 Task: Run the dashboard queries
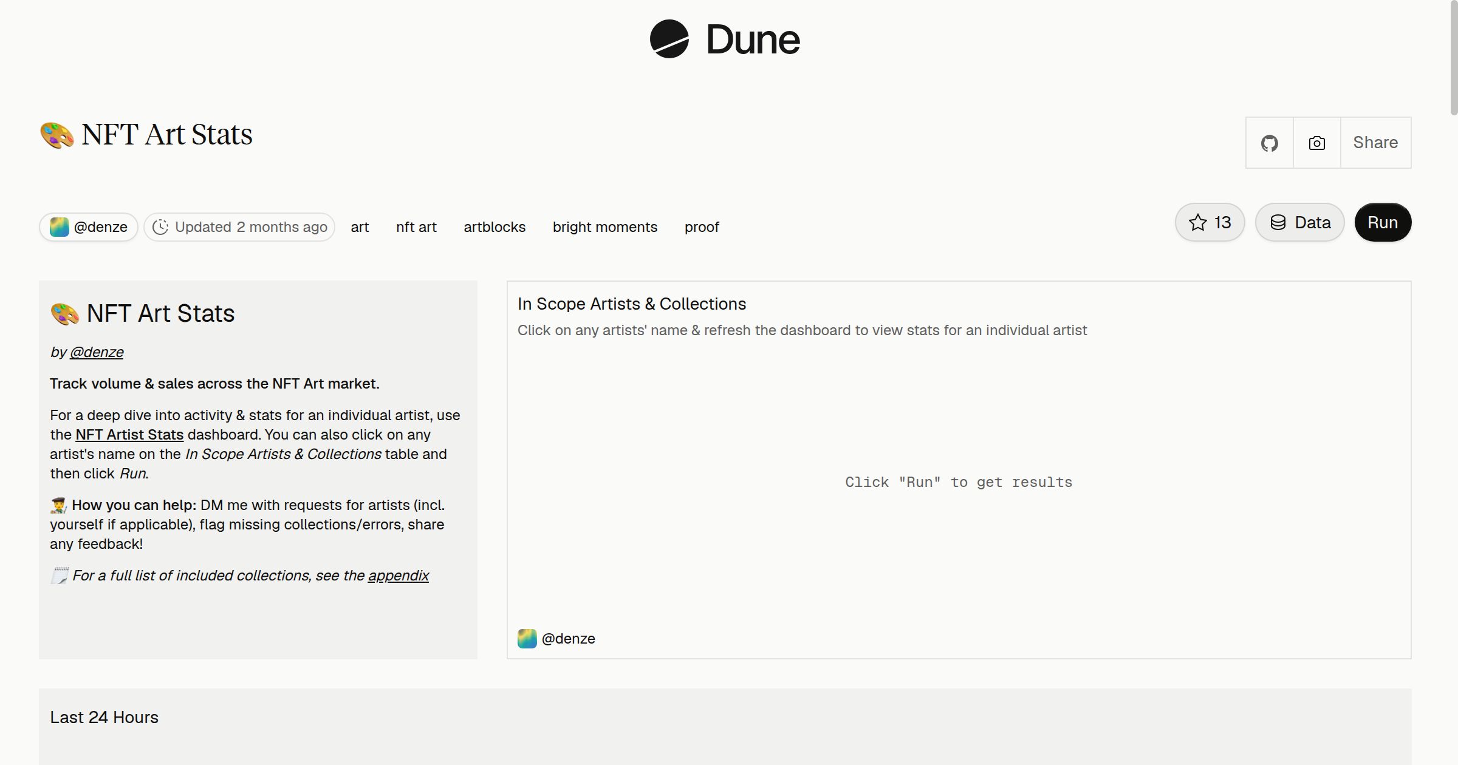(1383, 222)
